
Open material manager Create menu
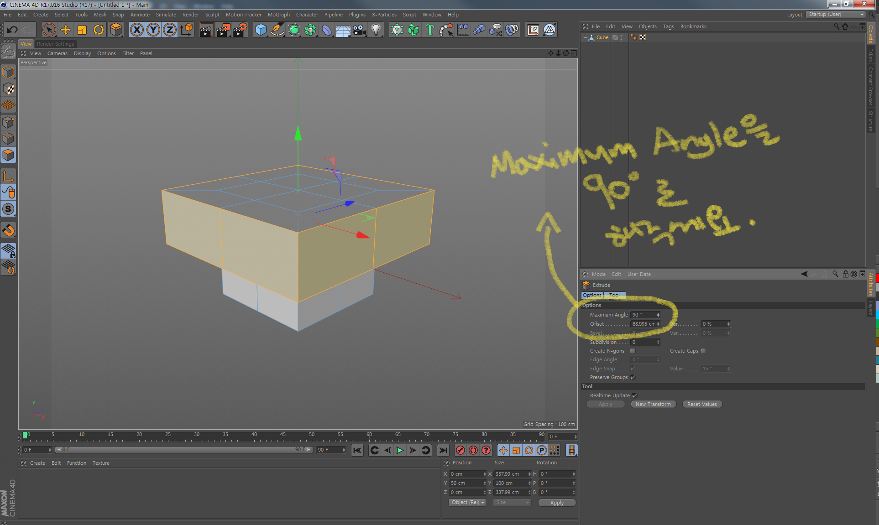pyautogui.click(x=37, y=463)
